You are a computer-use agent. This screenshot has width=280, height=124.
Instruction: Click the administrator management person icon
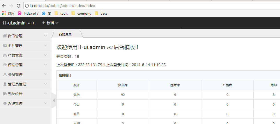[5, 84]
